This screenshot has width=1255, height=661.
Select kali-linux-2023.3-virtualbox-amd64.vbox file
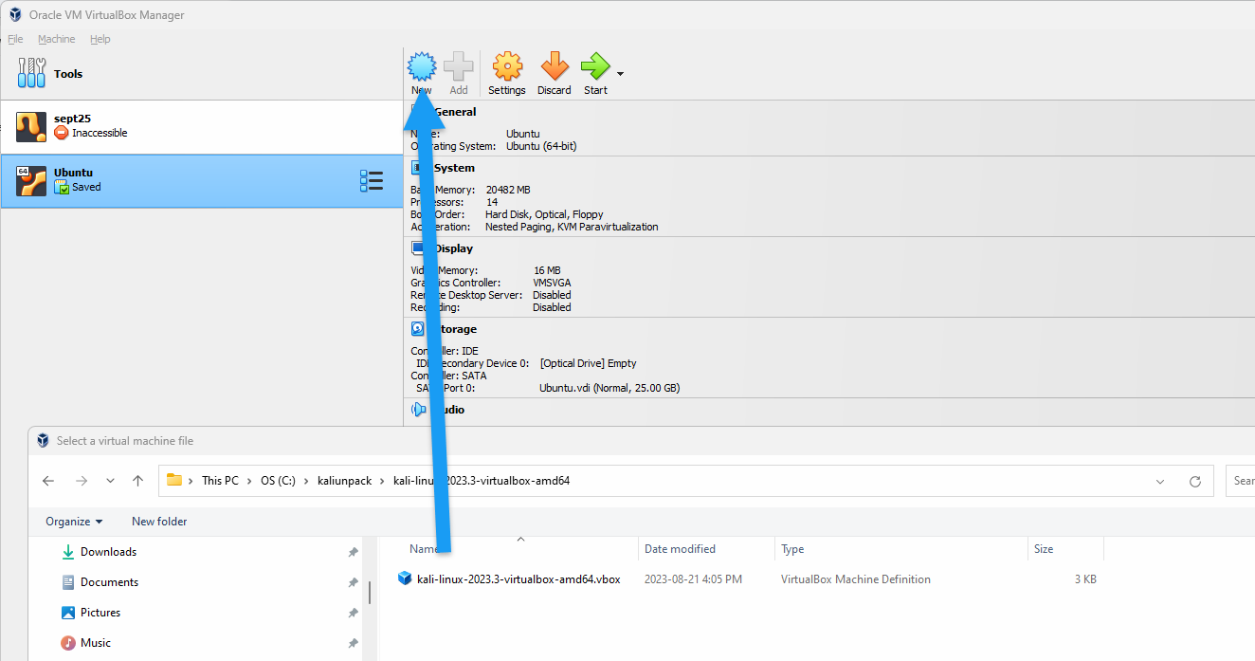coord(518,579)
